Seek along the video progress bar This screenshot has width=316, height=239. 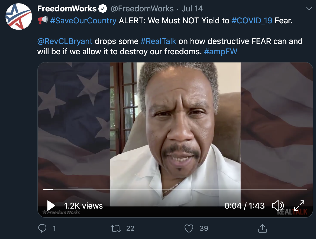pos(175,190)
